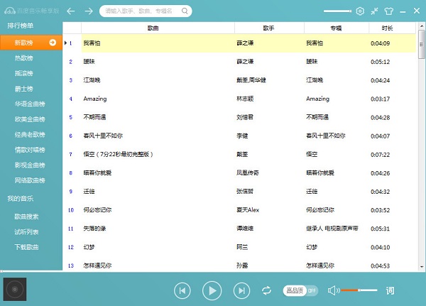Image resolution: width=426 pixels, height=306 pixels.
Task: Click the forward navigation arrow
Action: [89, 11]
